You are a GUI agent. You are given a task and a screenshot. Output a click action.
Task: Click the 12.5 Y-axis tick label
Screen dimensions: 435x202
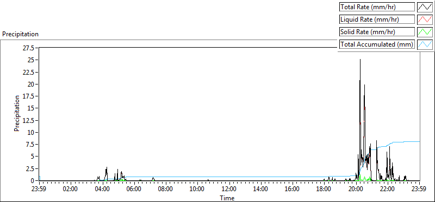tap(29, 120)
